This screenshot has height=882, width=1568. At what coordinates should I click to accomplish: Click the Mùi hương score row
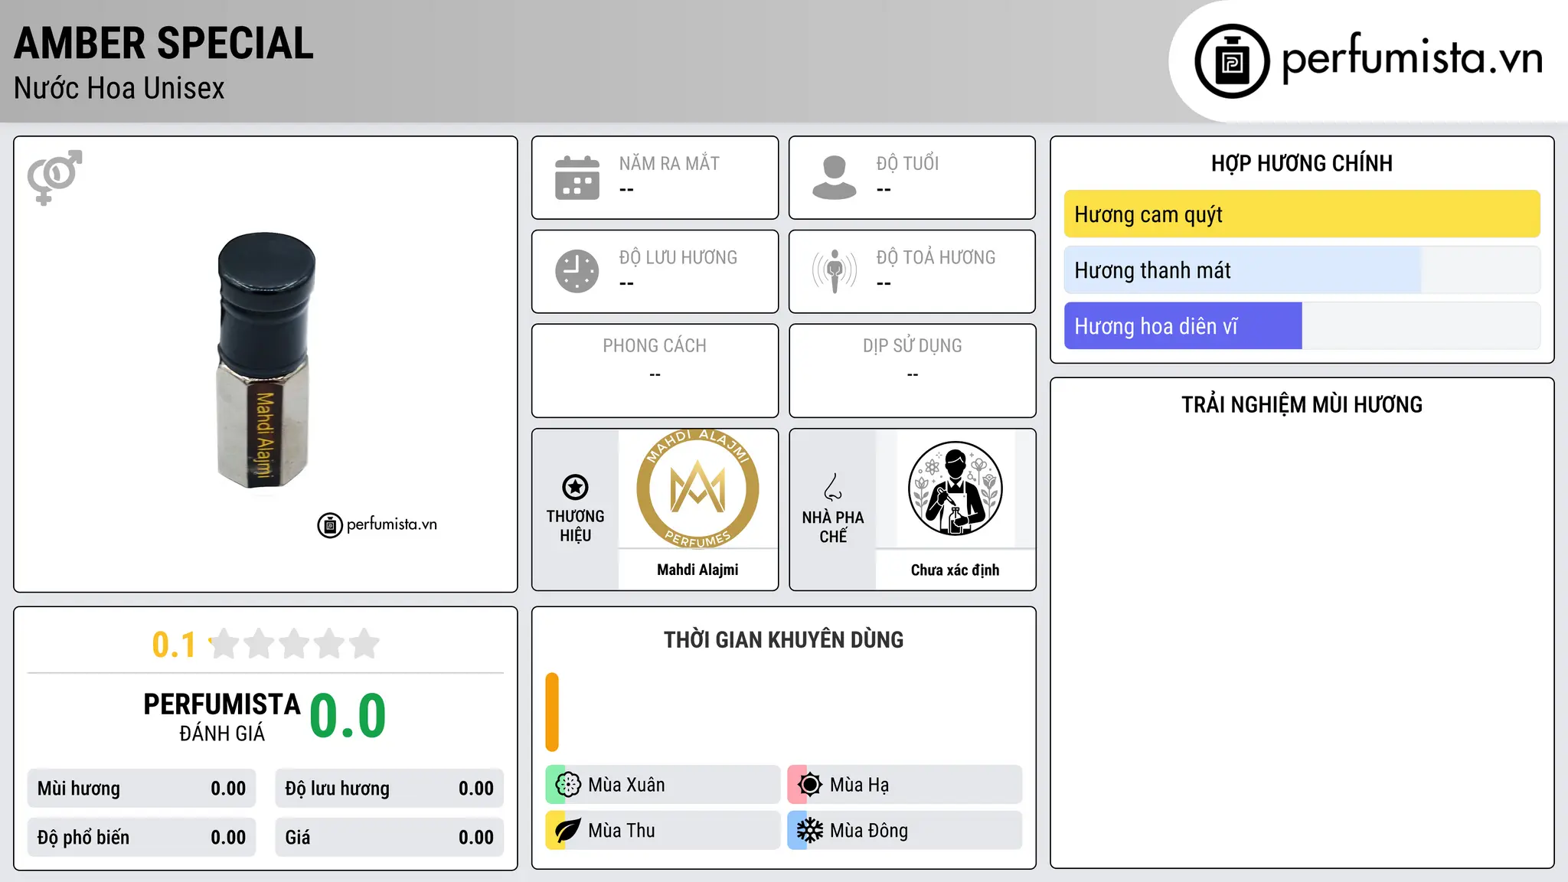coord(142,789)
